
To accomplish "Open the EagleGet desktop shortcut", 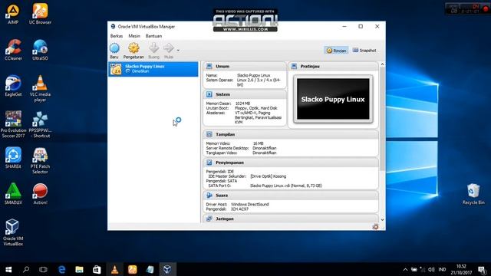I will [13, 86].
